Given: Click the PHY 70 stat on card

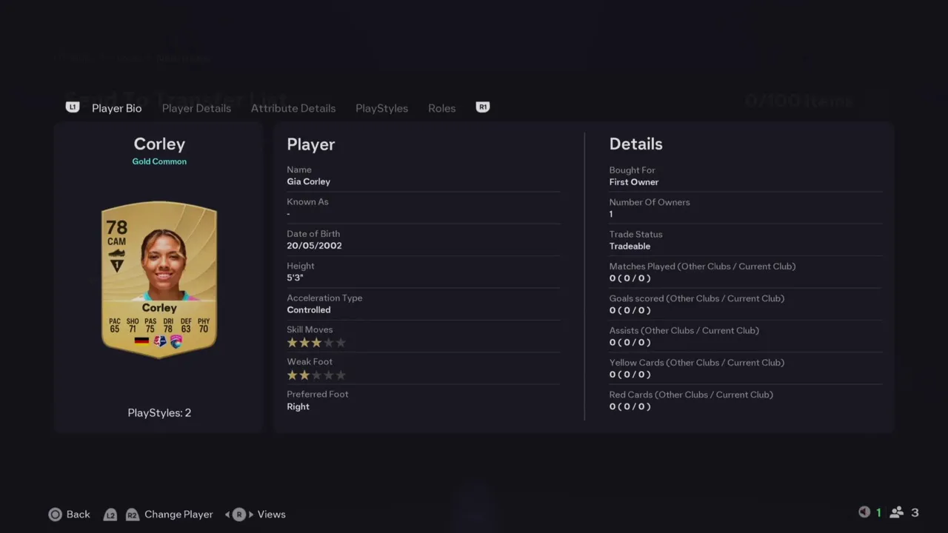Looking at the screenshot, I should pos(204,326).
